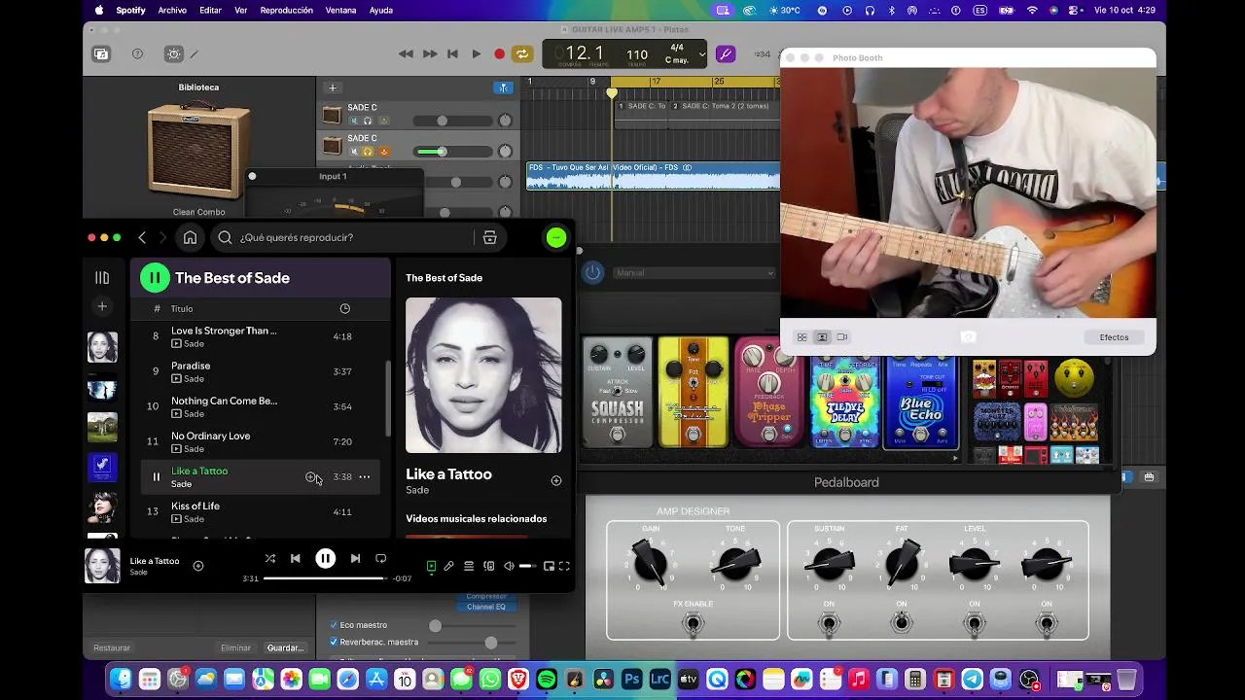Toggle repeat in Spotify player
Image resolution: width=1245 pixels, height=700 pixels.
point(381,559)
